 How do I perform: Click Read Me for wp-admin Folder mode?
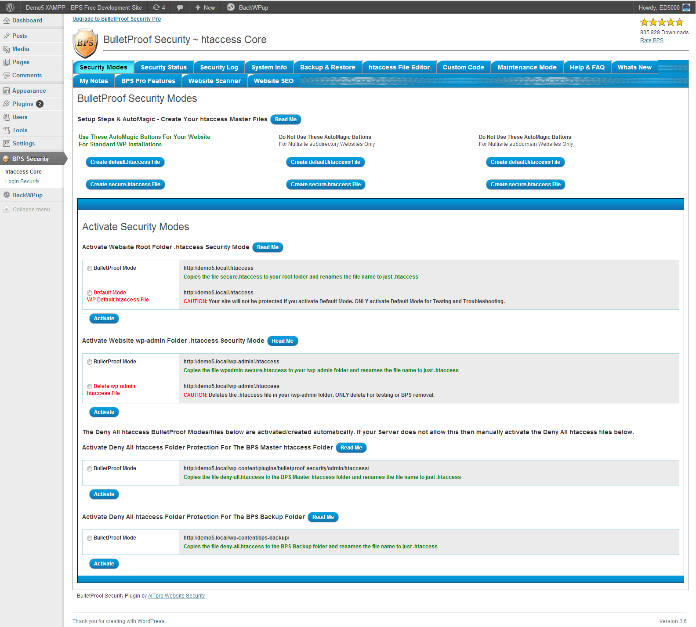283,341
